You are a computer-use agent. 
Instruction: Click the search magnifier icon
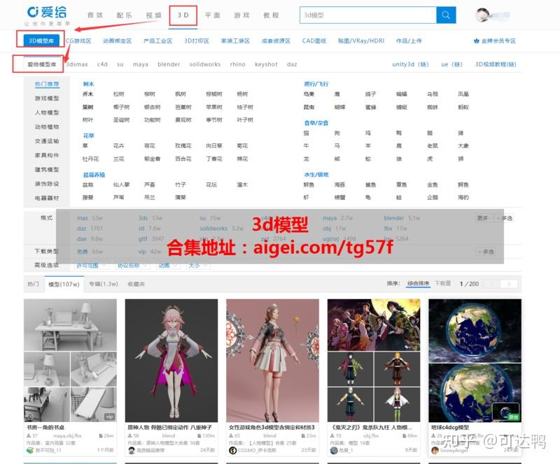[446, 14]
